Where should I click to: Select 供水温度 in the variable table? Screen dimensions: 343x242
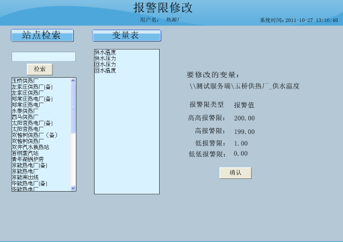105,52
